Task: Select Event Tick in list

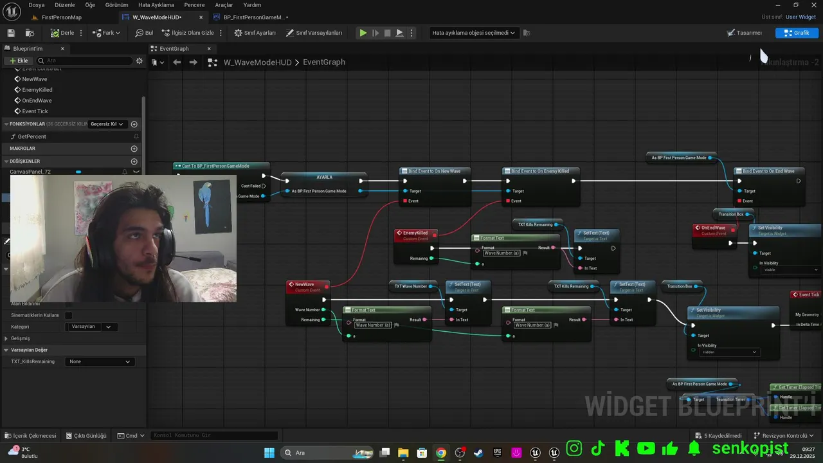Action: (35, 111)
